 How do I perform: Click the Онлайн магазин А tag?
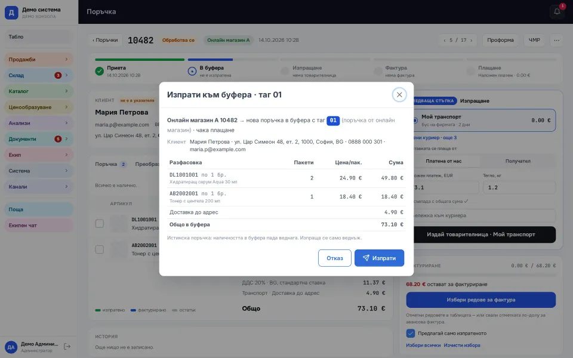click(229, 40)
